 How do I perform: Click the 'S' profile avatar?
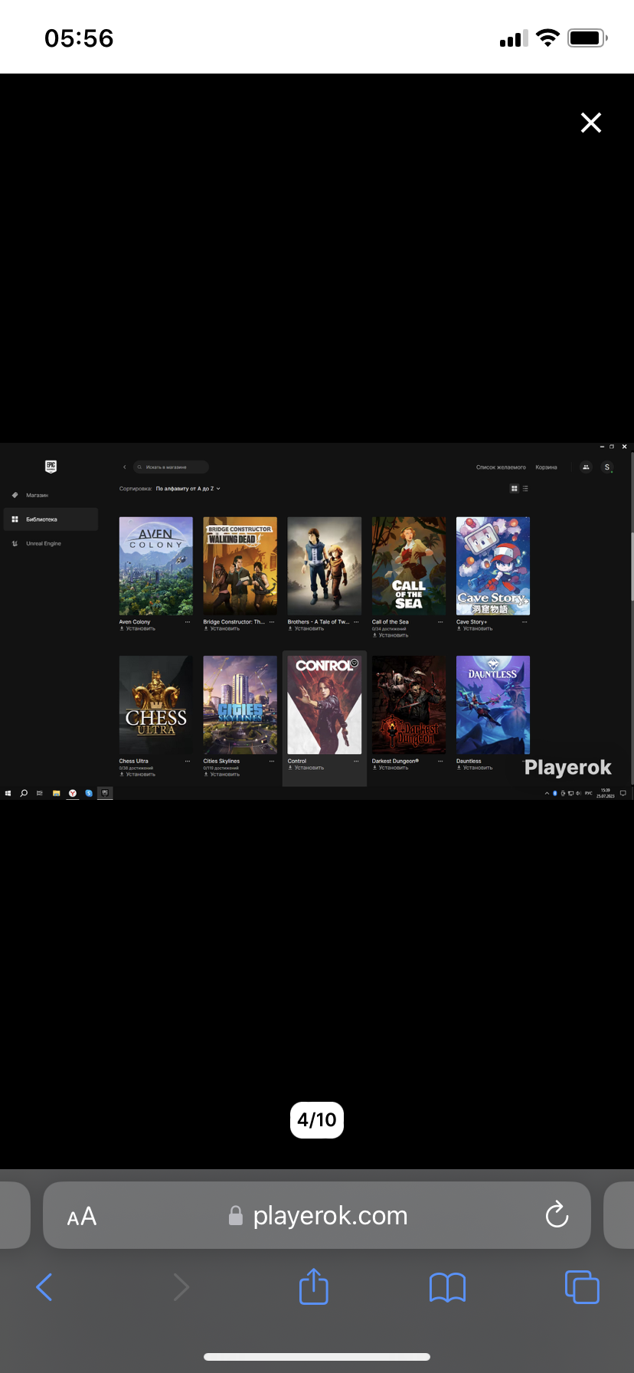click(x=607, y=467)
